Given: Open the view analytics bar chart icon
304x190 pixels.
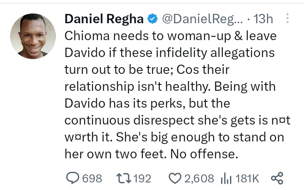Looking at the screenshot, I should pos(225,179).
